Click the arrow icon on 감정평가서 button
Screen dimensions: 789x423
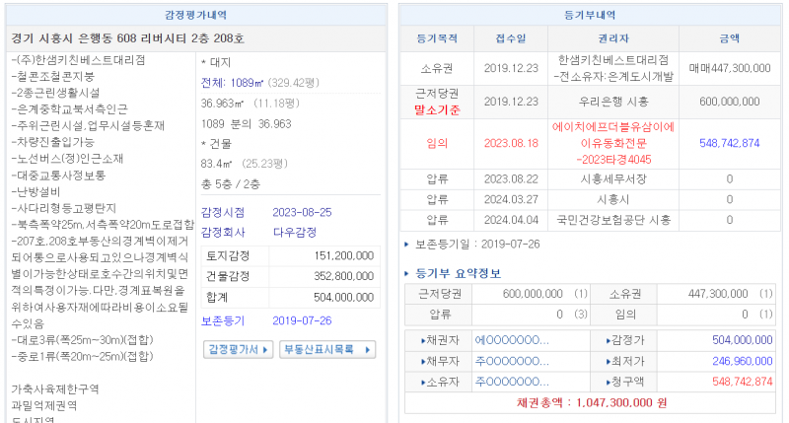tap(266, 349)
